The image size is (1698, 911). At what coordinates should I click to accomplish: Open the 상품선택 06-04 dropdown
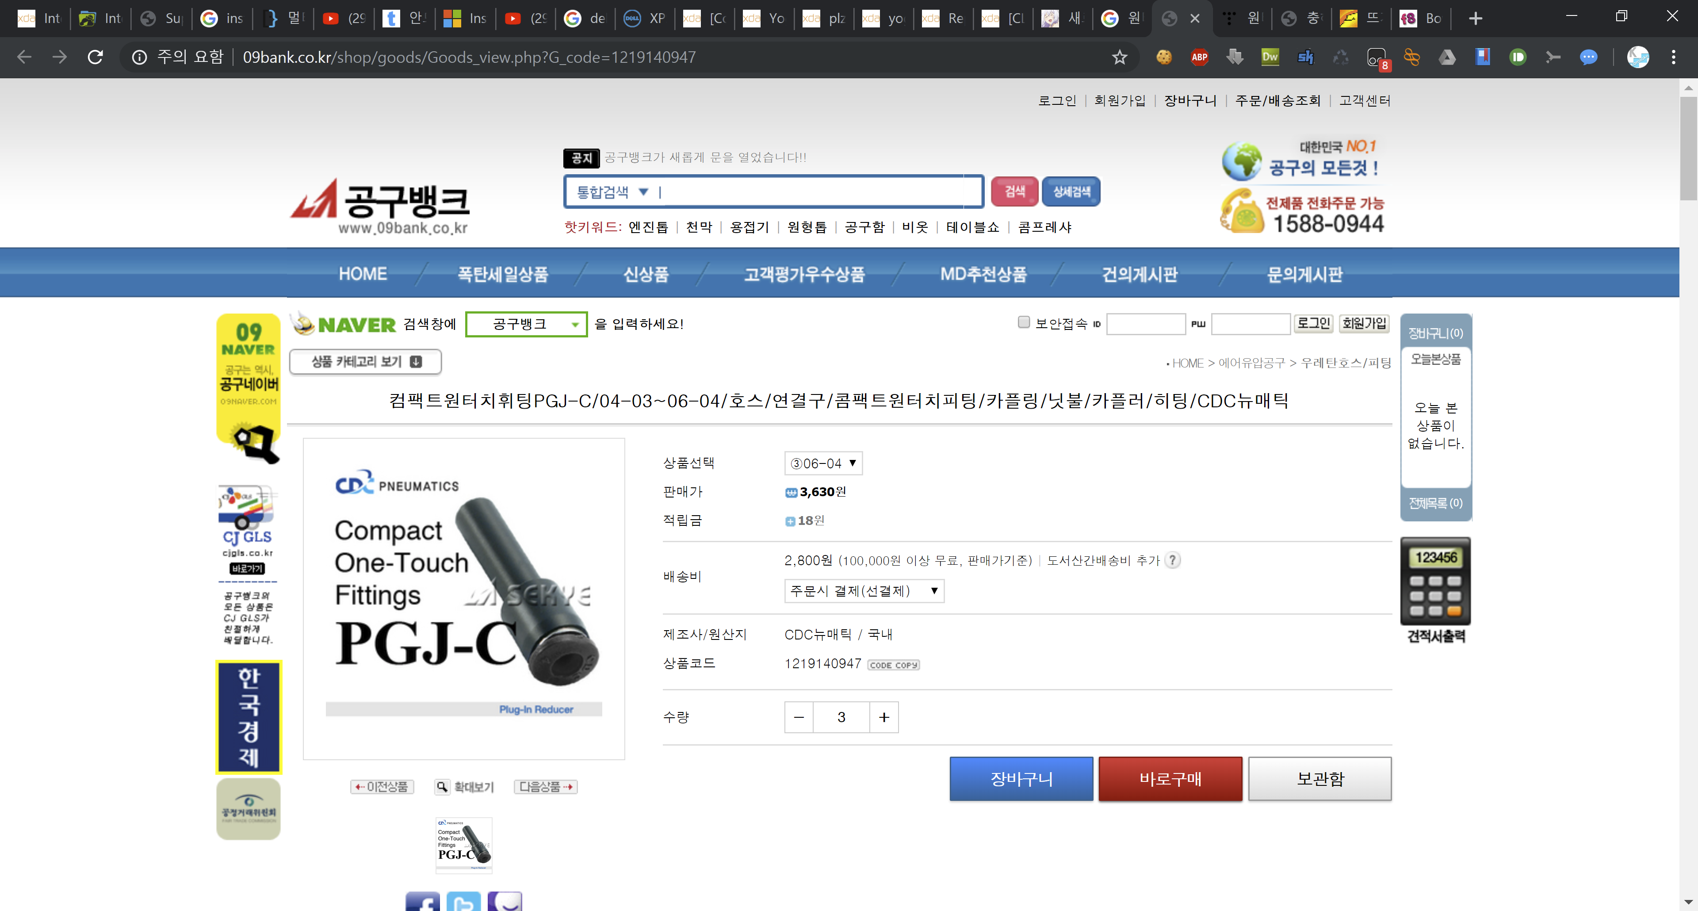click(822, 463)
